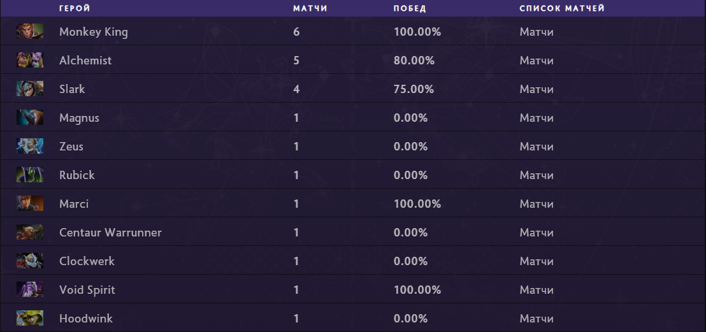The width and height of the screenshot is (706, 332).
Task: Sort table by МАТЧИ column header
Action: [x=310, y=8]
